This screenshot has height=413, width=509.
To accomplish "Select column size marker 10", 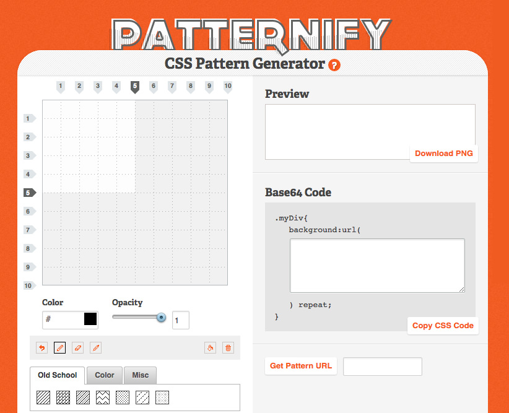I will 228,87.
